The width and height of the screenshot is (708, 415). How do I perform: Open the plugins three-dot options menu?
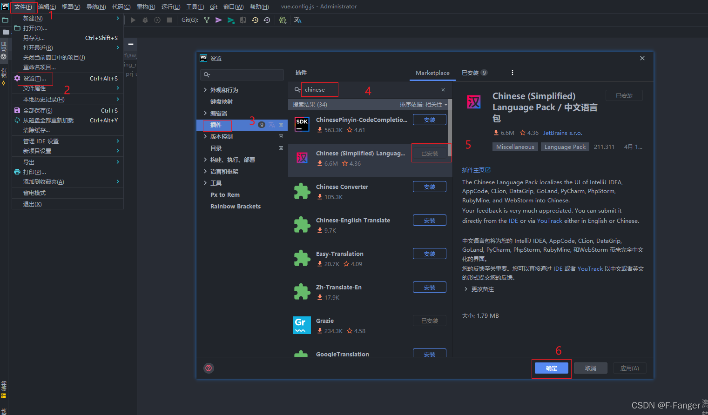click(x=512, y=73)
